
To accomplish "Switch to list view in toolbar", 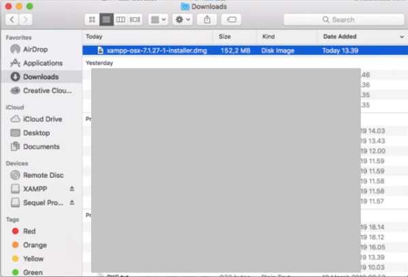I will [106, 20].
